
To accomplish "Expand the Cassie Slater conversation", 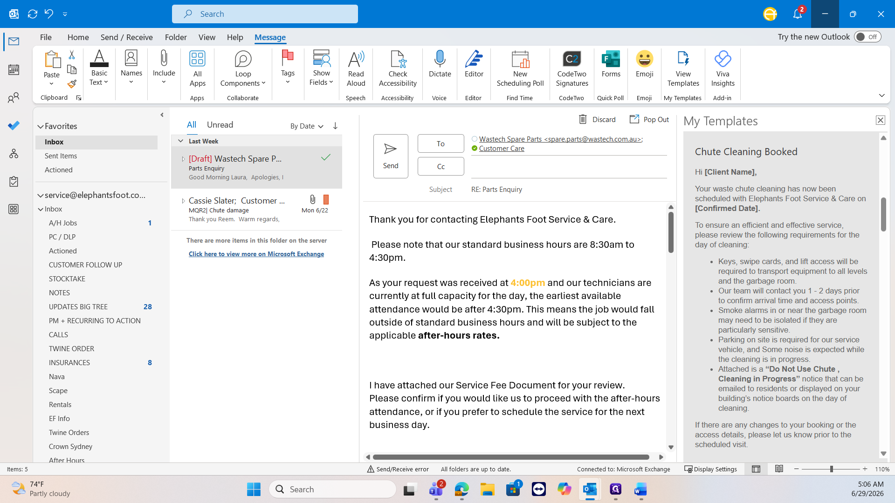I will point(183,201).
